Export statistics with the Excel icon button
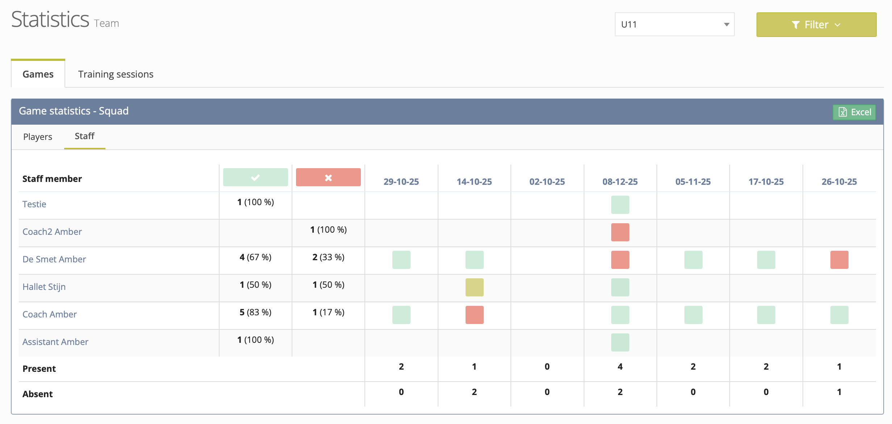Viewport: 892px width, 424px height. click(x=854, y=112)
